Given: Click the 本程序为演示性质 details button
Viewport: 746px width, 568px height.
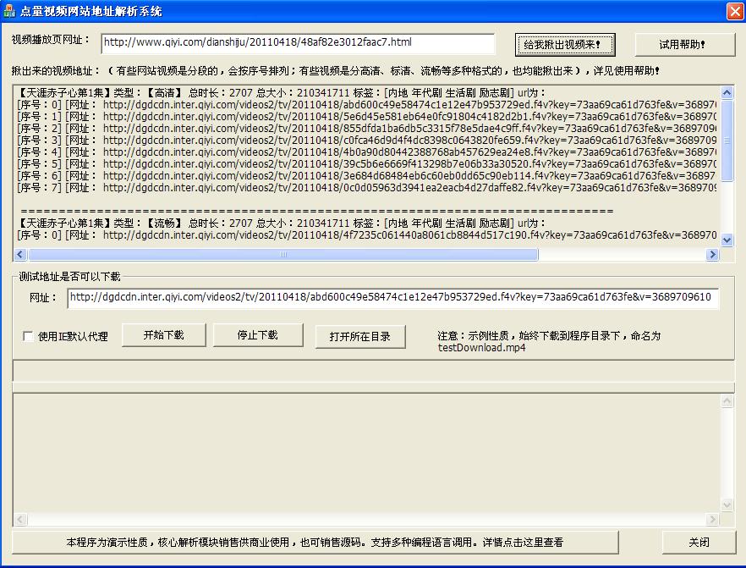Looking at the screenshot, I should pos(315,543).
